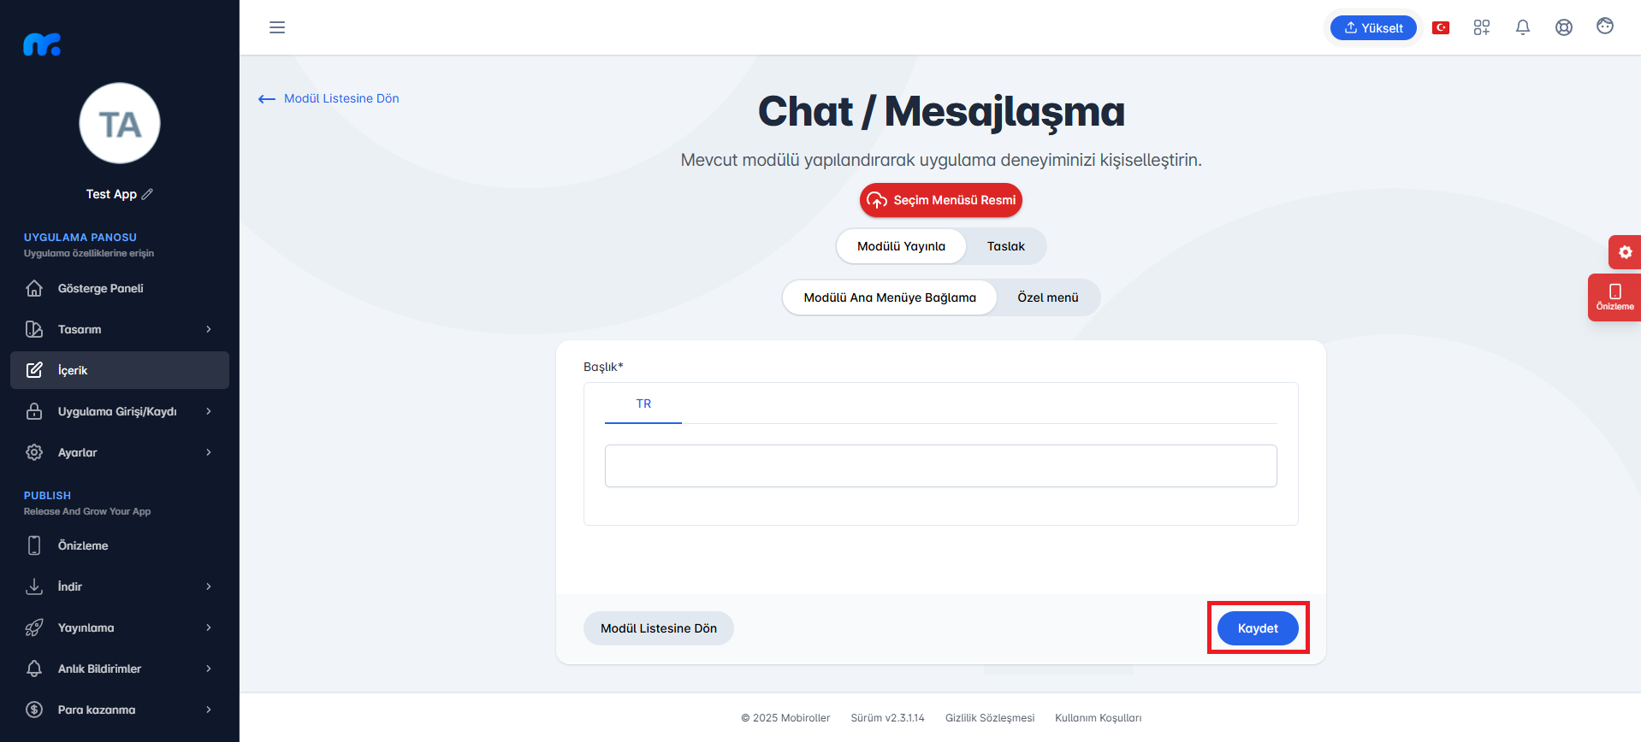Edit app name with pencil icon
This screenshot has width=1641, height=742.
point(147,194)
